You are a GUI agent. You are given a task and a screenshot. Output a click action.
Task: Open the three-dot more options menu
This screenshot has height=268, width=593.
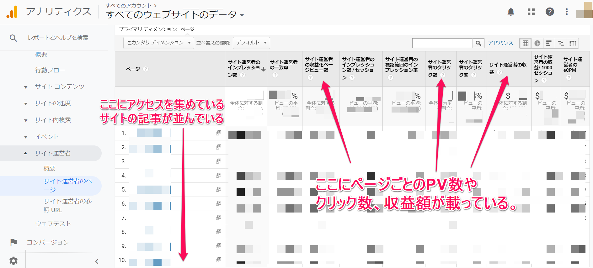coord(567,12)
